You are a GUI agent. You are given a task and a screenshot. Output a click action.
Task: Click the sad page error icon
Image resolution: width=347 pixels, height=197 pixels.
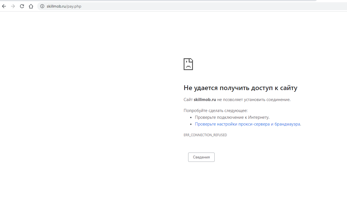pos(188,64)
